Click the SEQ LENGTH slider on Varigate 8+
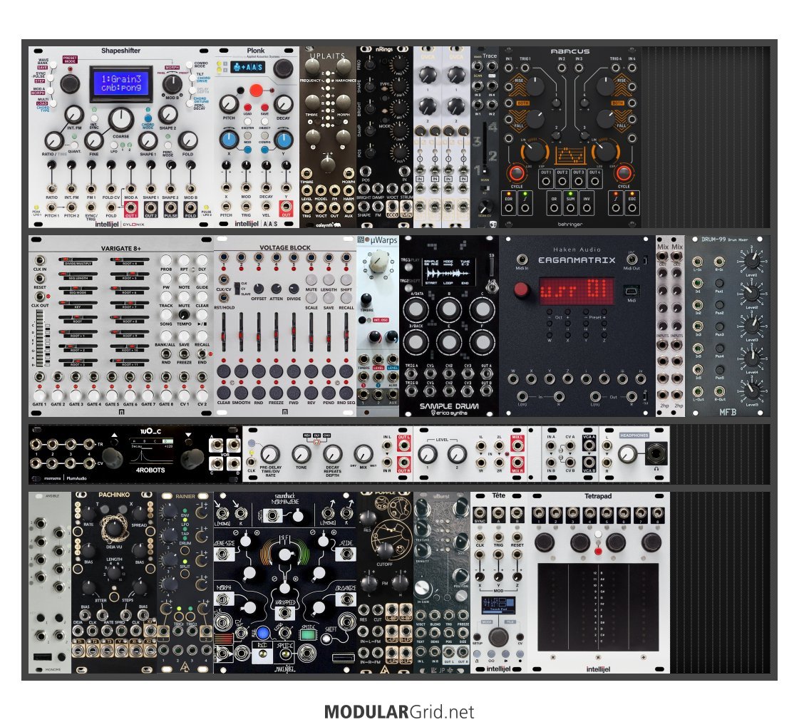This screenshot has width=799, height=727. pos(78,274)
